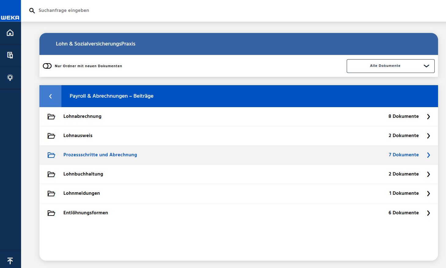Screen dimensions: 446x268
Task: Click the Lohn & SozialversicherungsPraxis header title
Action: (x=95, y=44)
